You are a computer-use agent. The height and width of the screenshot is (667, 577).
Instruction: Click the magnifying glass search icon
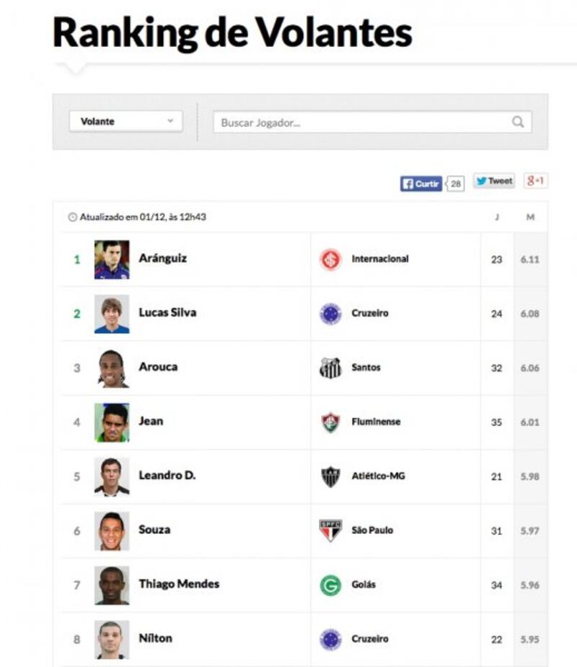coord(518,122)
